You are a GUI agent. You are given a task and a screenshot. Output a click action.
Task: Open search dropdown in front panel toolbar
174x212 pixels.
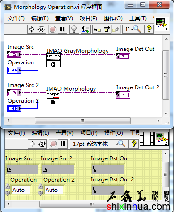coord(121,144)
